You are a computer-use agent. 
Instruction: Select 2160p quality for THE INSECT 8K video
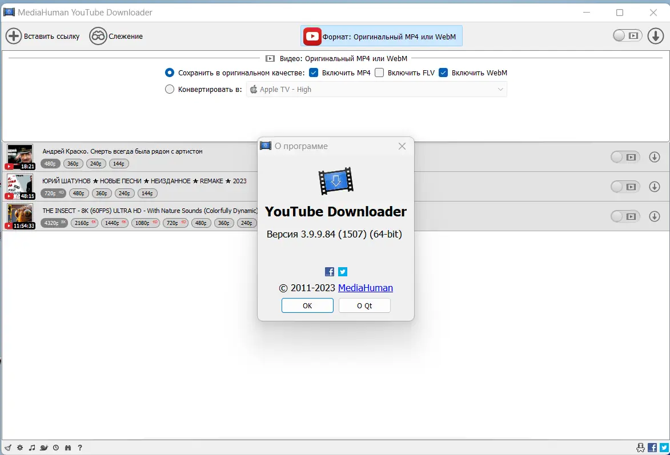[x=84, y=223]
